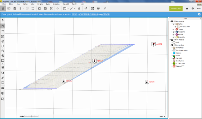202x119 pixels.
Task: Select the hand pan tool
Action: [3, 26]
